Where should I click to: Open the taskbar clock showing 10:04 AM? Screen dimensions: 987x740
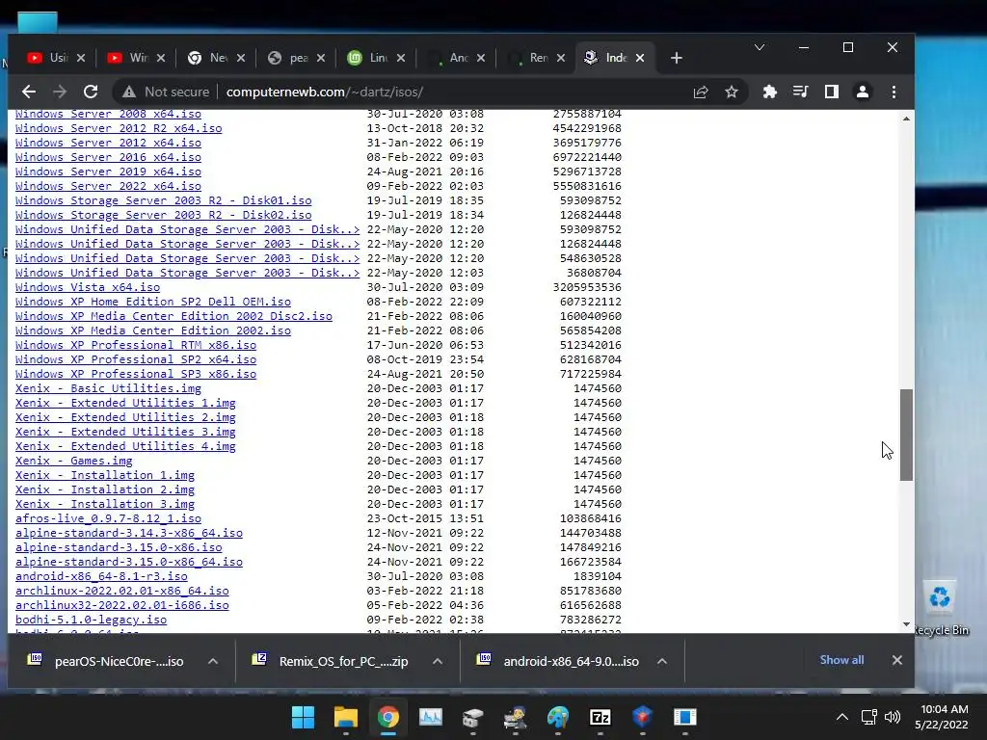(x=942, y=717)
